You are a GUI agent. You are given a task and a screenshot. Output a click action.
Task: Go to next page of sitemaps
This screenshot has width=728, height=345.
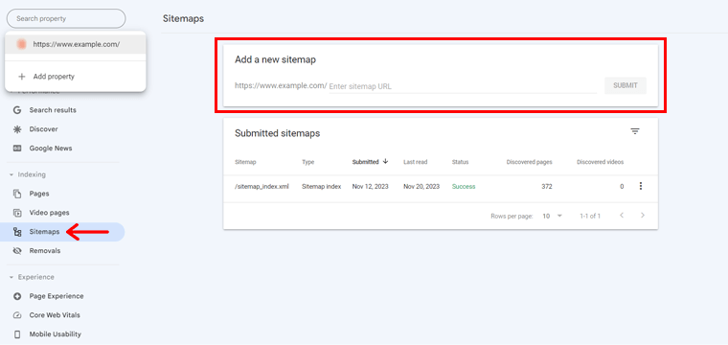[643, 216]
